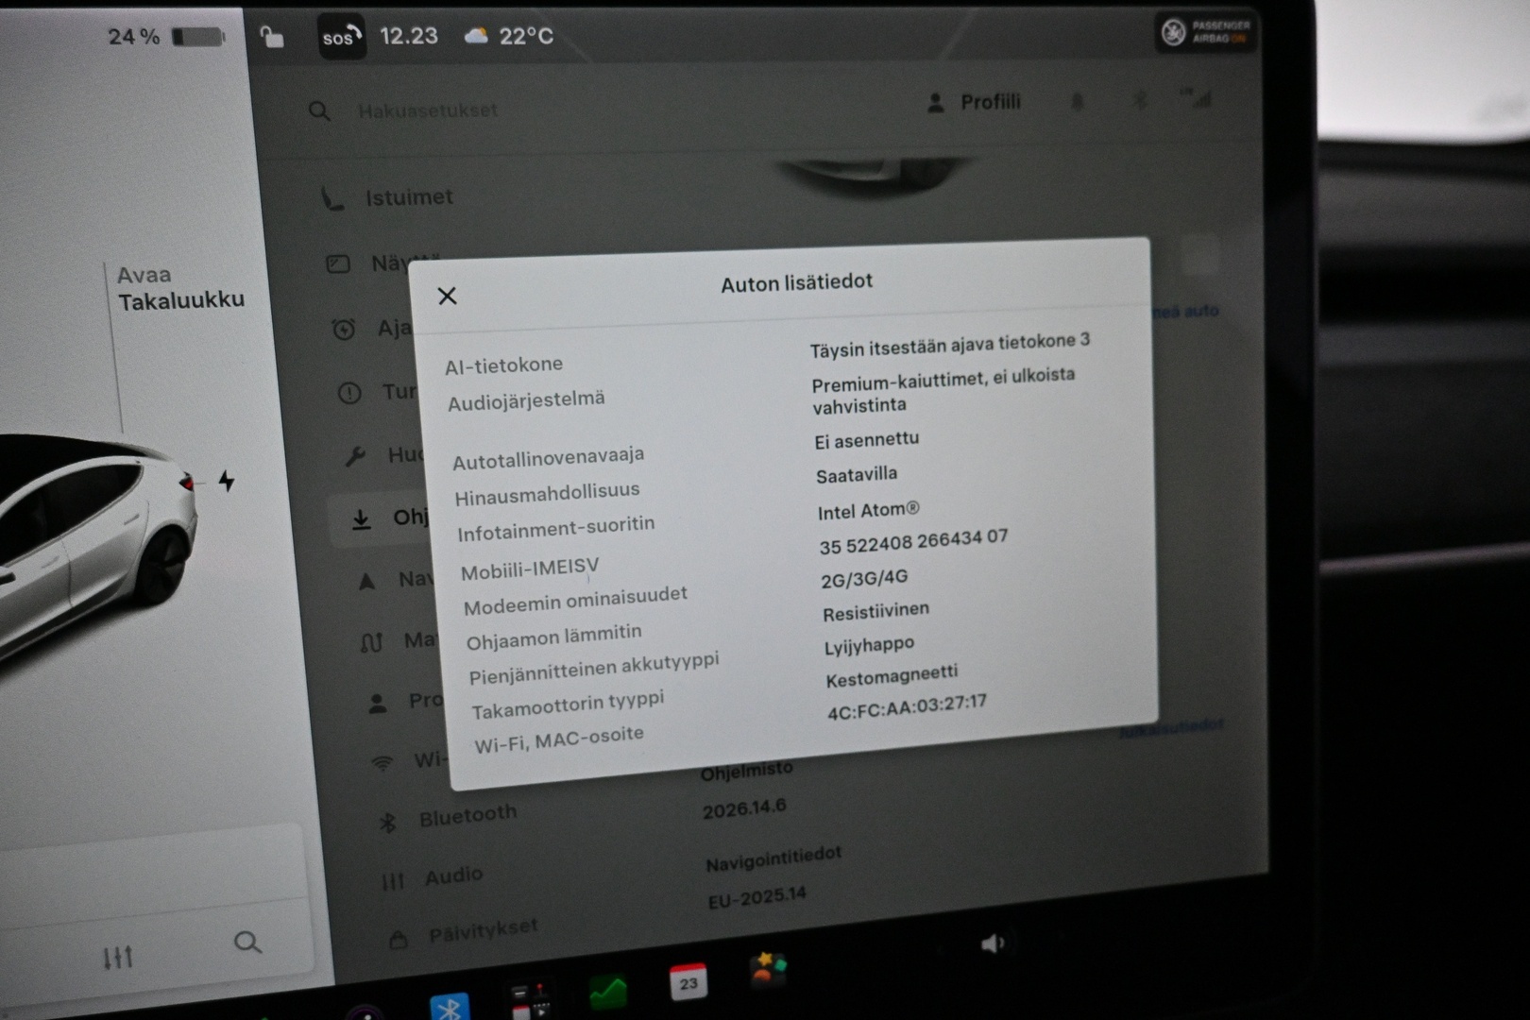Tap the Takamoottorin tyyppi row label
The height and width of the screenshot is (1020, 1530).
tap(568, 705)
